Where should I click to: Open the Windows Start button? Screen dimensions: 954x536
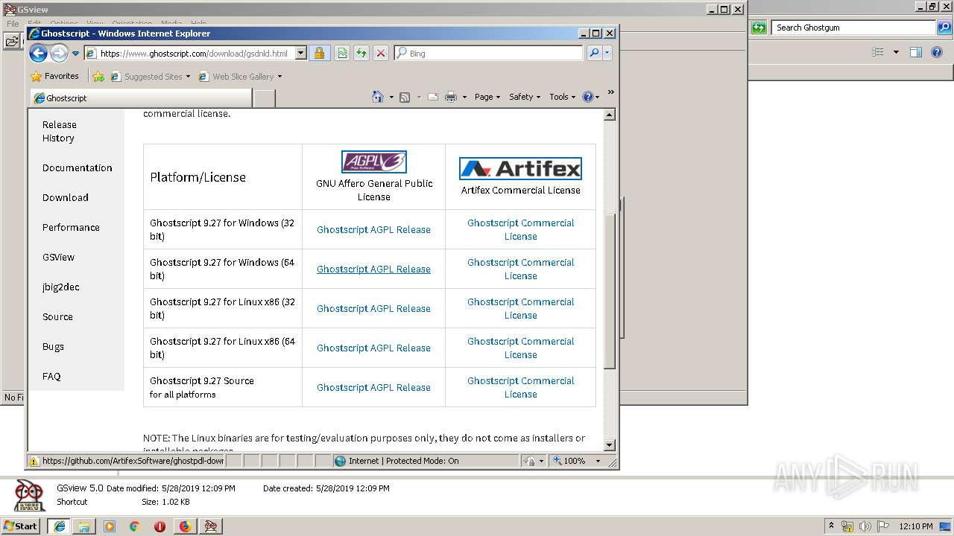click(21, 526)
